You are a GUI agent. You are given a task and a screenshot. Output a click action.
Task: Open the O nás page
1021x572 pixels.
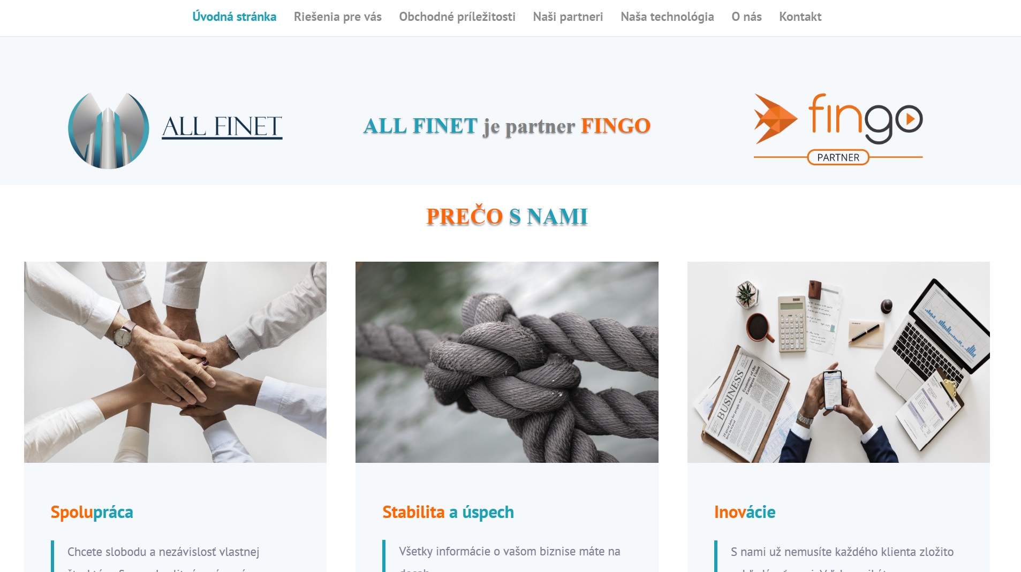pos(746,17)
